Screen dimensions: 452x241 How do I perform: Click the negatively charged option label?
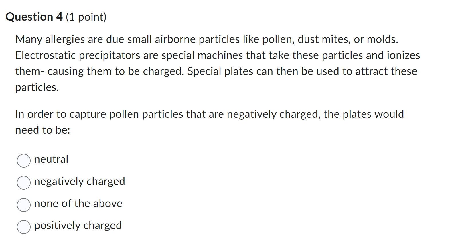(x=79, y=182)
